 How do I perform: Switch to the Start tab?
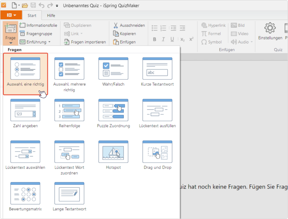click(x=32, y=15)
